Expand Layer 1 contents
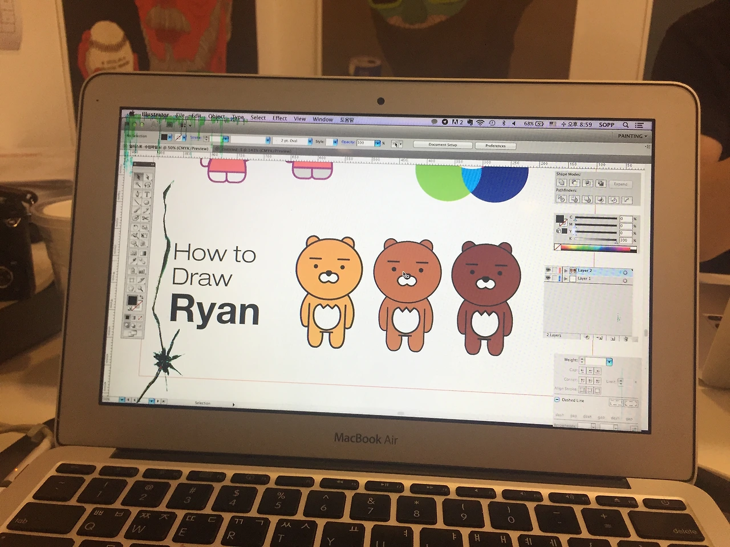 coord(566,279)
